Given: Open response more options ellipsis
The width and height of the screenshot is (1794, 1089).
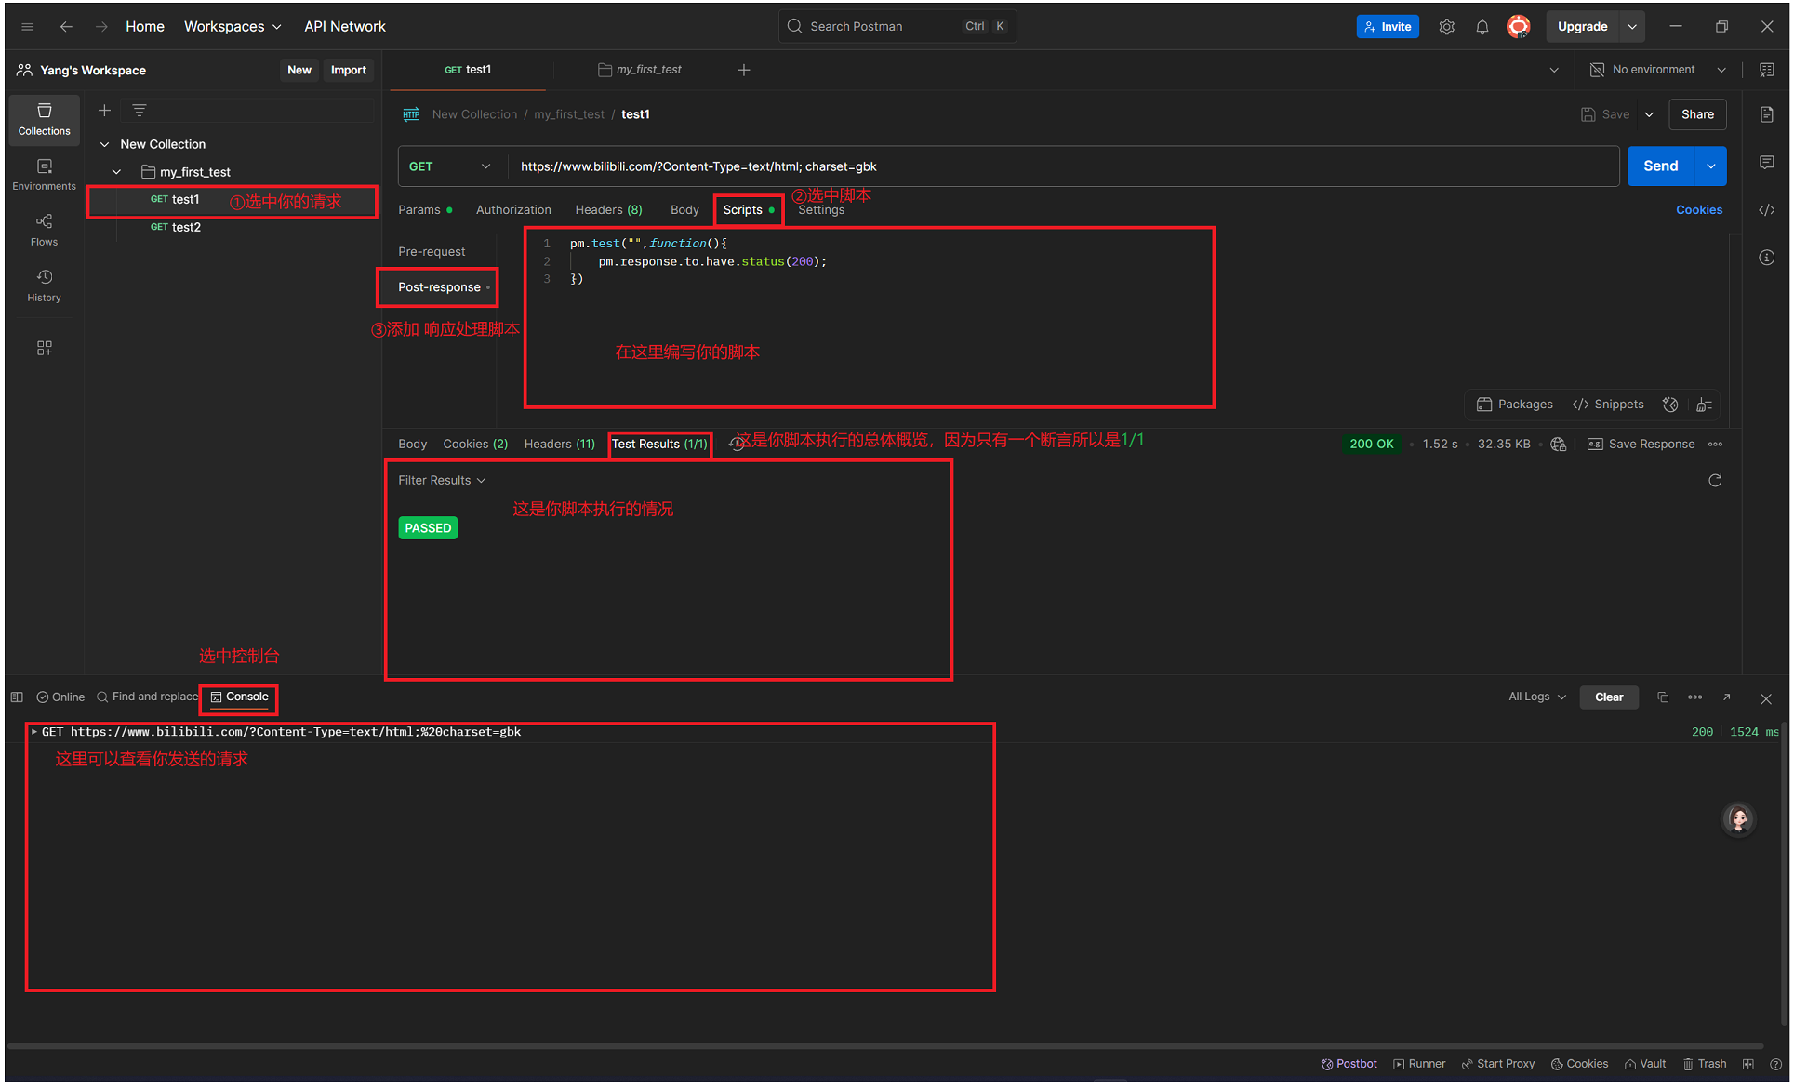Looking at the screenshot, I should click(1716, 445).
